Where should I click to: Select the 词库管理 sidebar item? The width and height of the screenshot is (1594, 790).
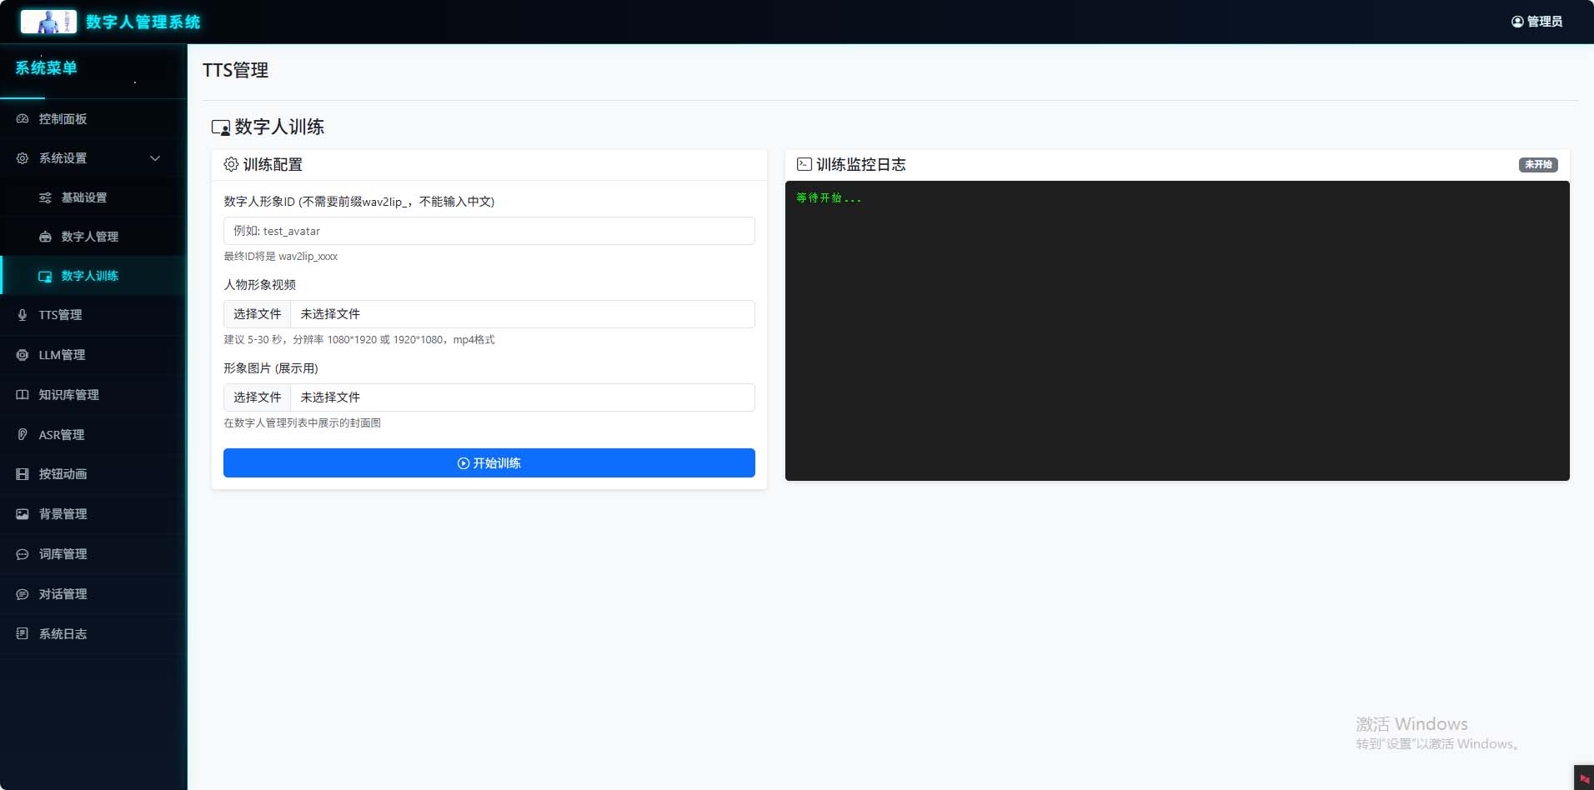click(x=63, y=554)
